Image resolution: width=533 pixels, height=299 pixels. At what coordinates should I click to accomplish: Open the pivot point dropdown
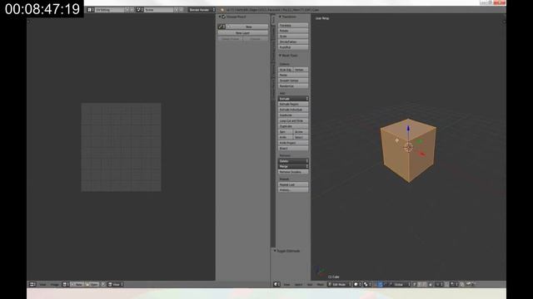click(x=367, y=284)
